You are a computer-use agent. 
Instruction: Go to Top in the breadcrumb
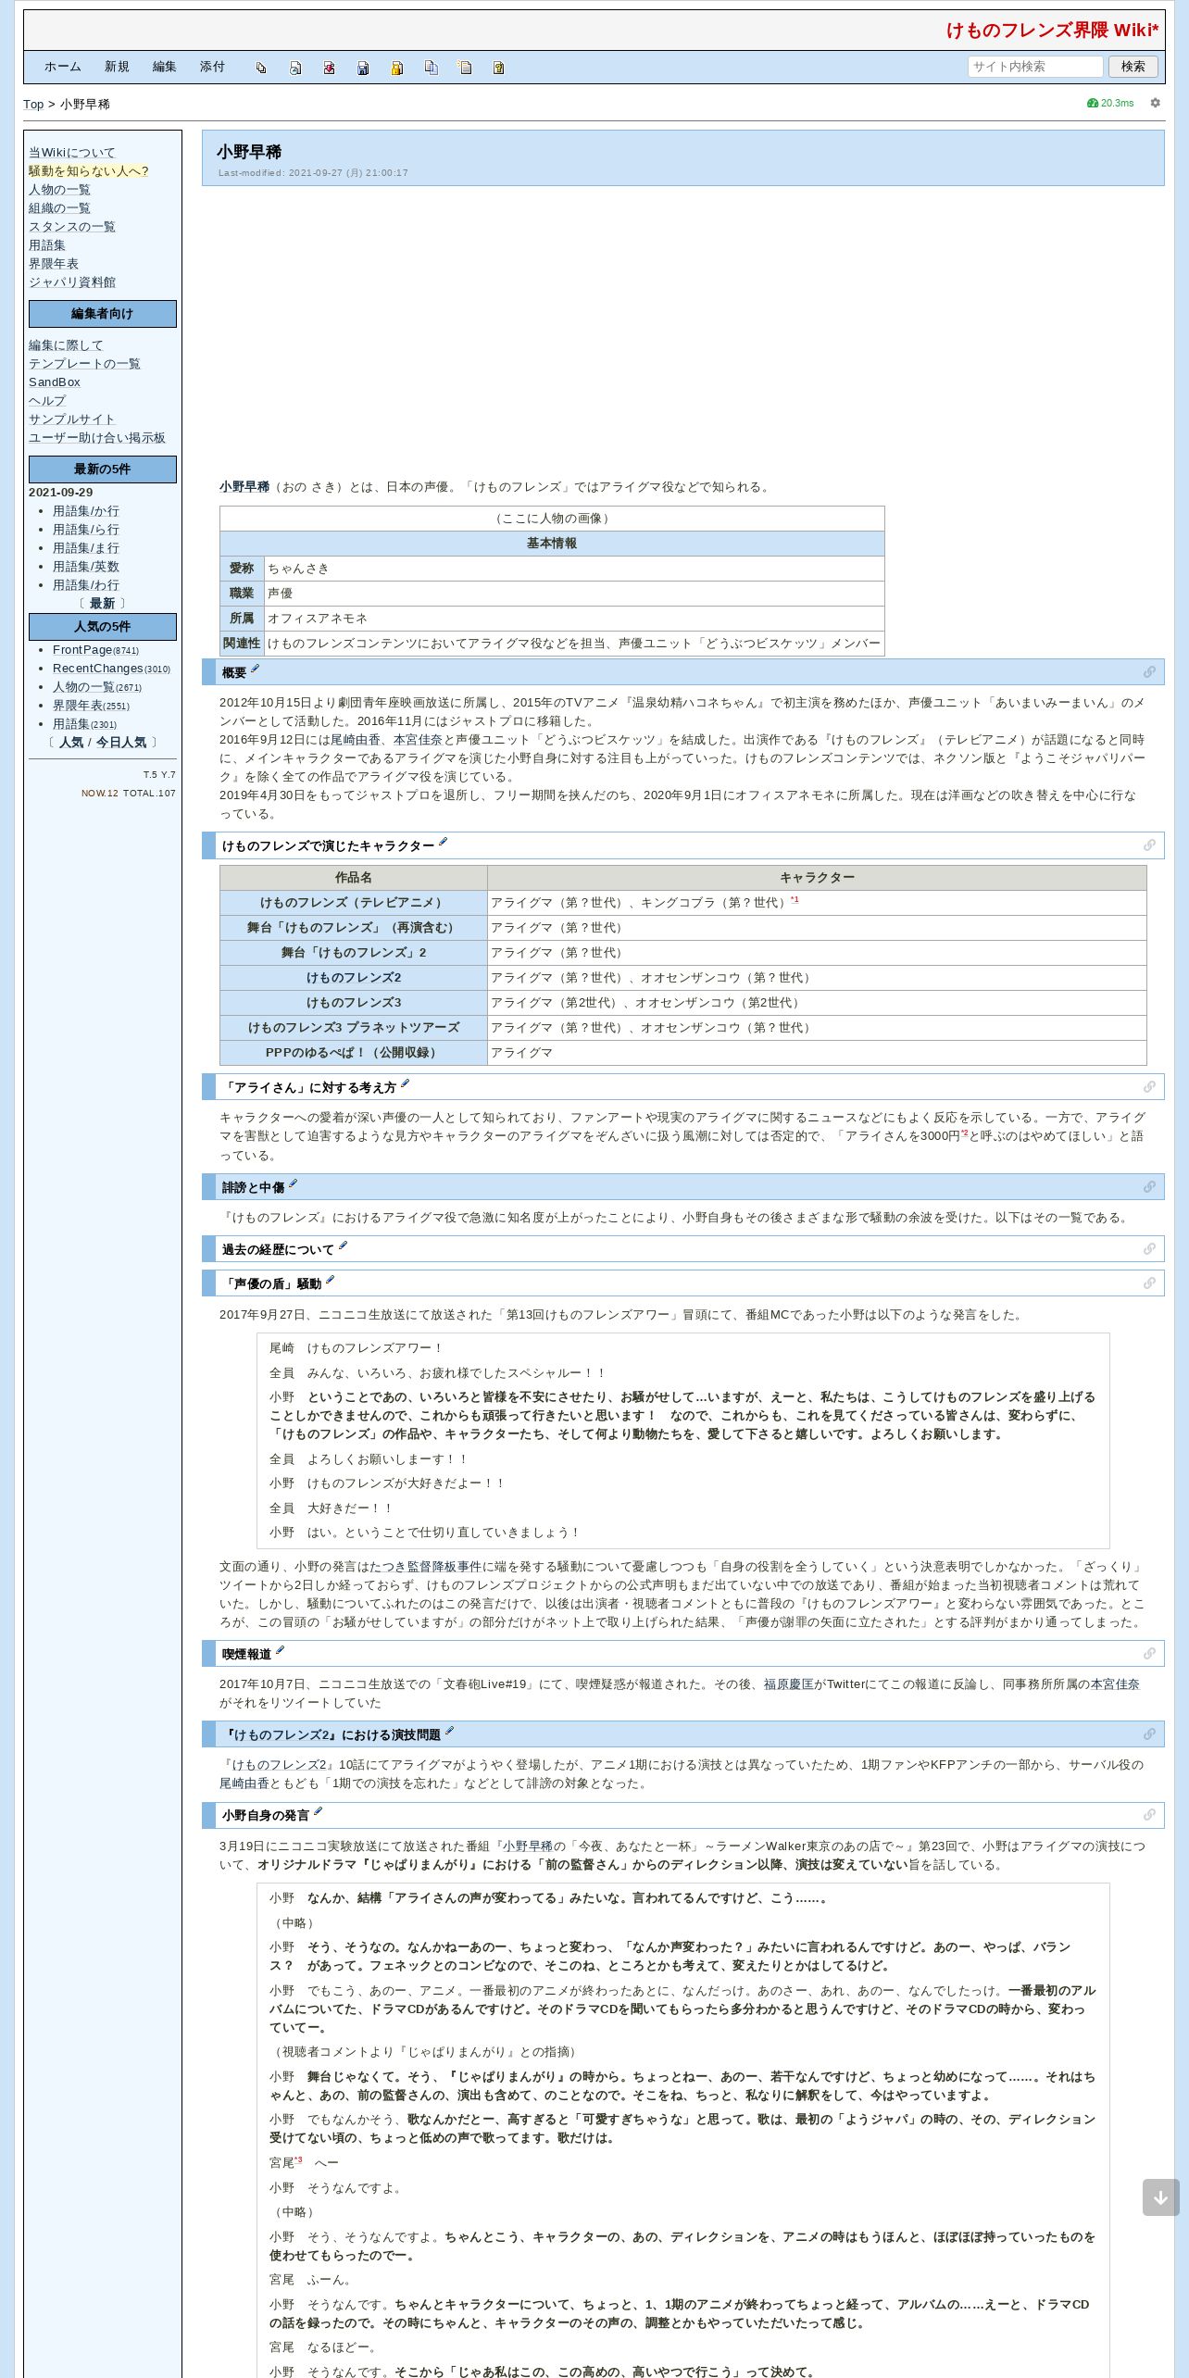click(x=33, y=105)
